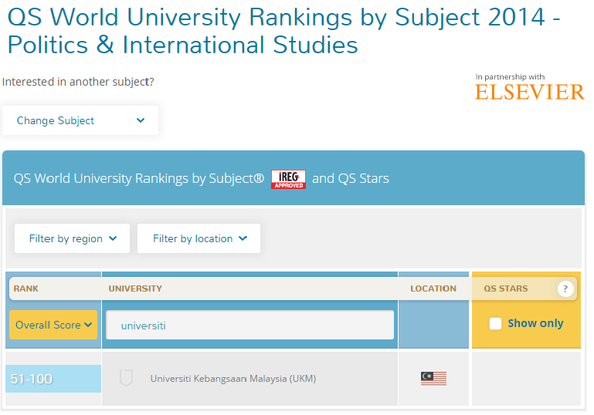Screen dimensions: 594x415
Task: Click the "QS World University Rankings by Subject" panel title
Action: coord(139,178)
